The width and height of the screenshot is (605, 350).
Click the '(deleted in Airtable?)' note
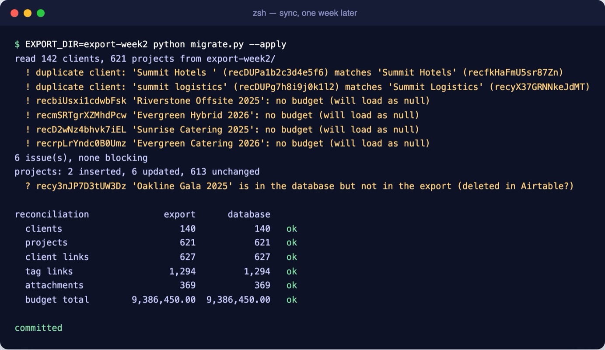pyautogui.click(x=515, y=186)
